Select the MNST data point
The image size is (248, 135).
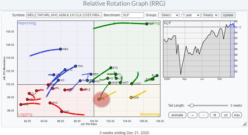[109, 83]
